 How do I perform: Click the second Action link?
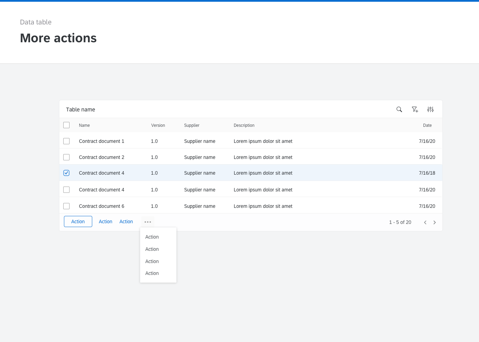[x=105, y=221]
